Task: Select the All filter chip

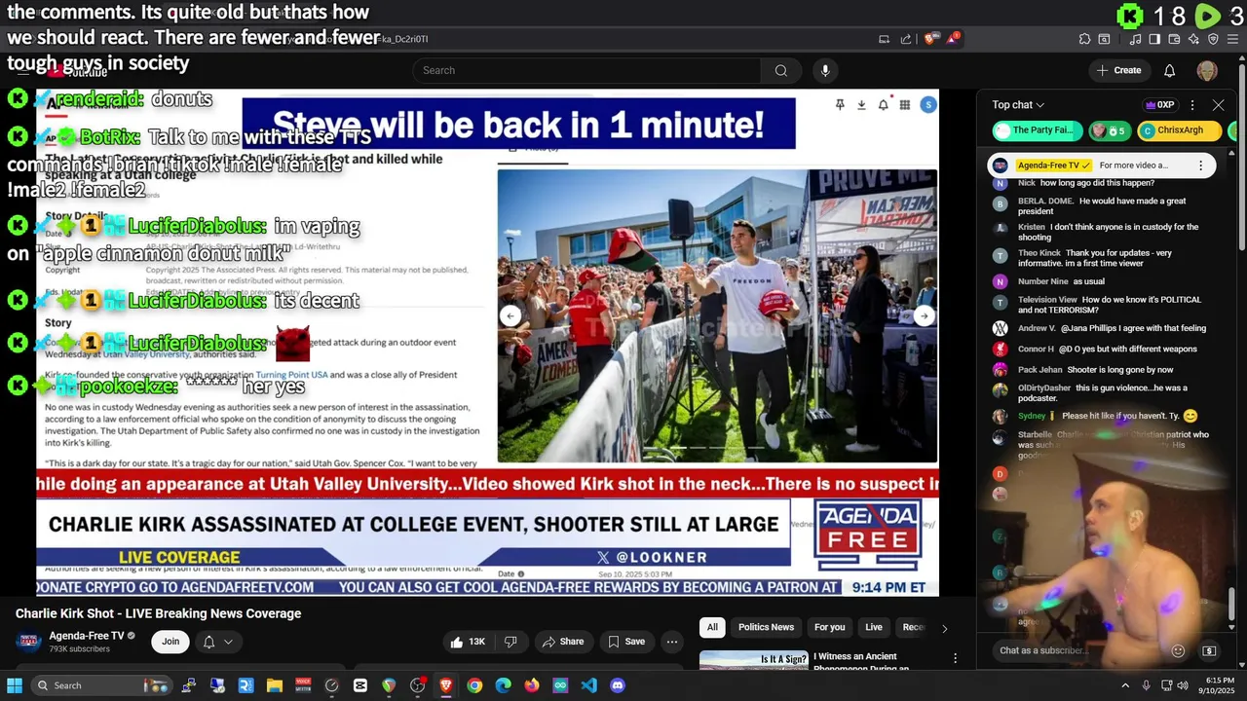Action: (712, 627)
